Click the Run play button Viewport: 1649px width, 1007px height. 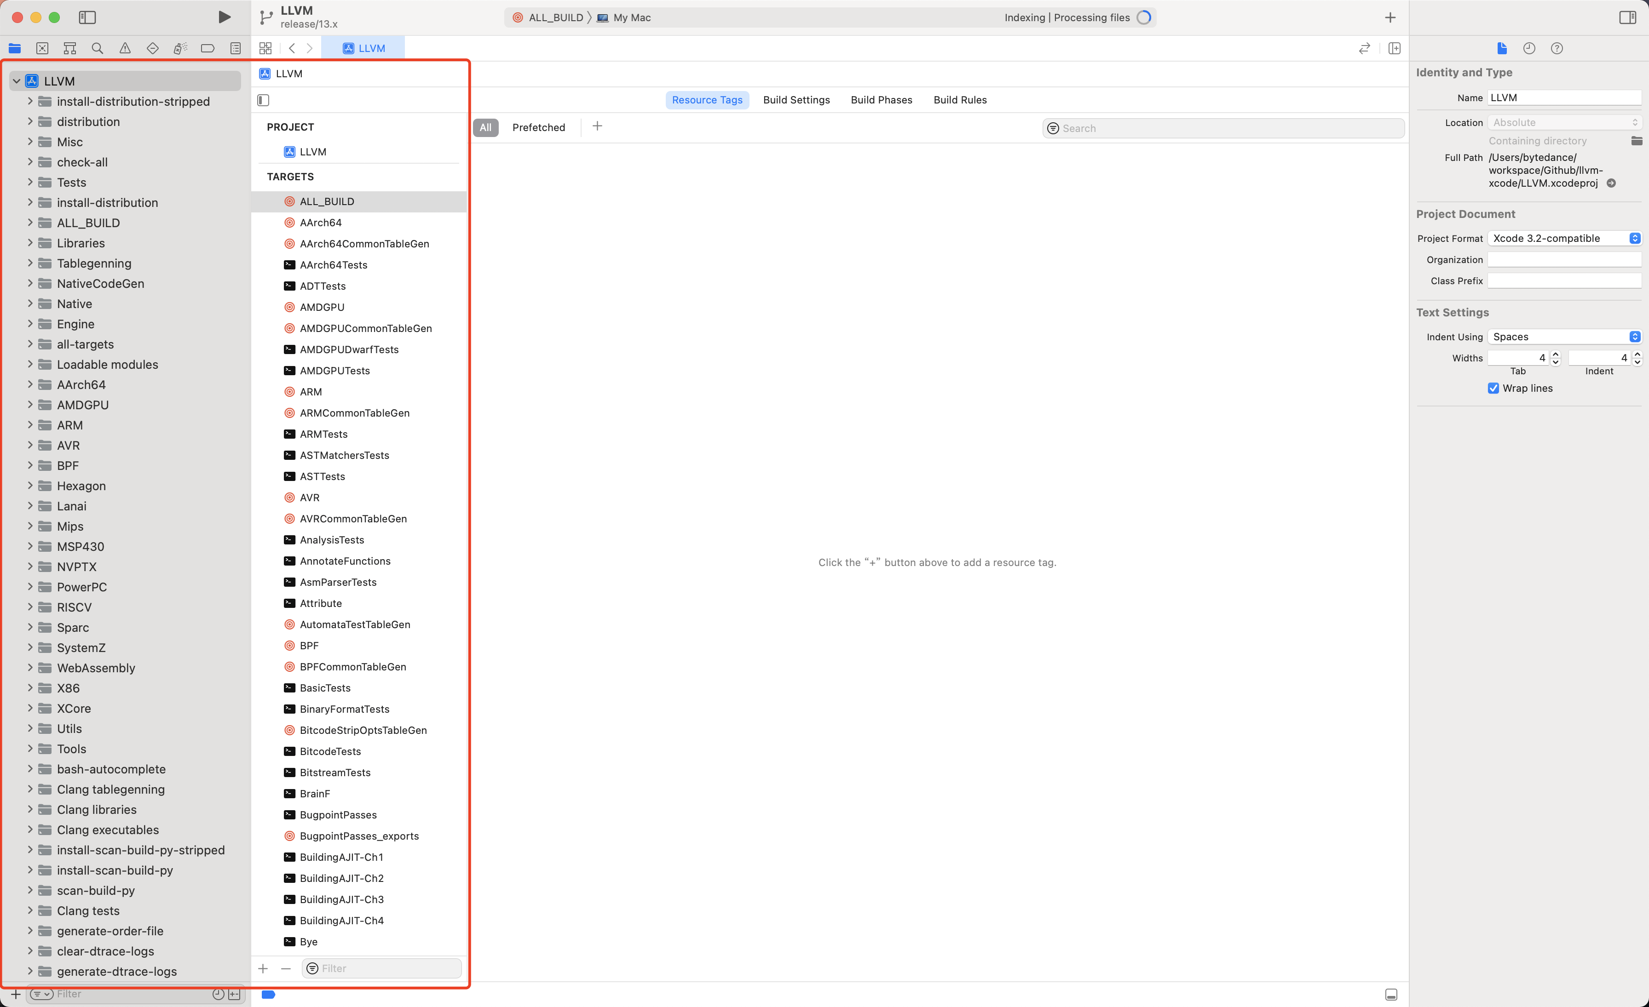[224, 17]
